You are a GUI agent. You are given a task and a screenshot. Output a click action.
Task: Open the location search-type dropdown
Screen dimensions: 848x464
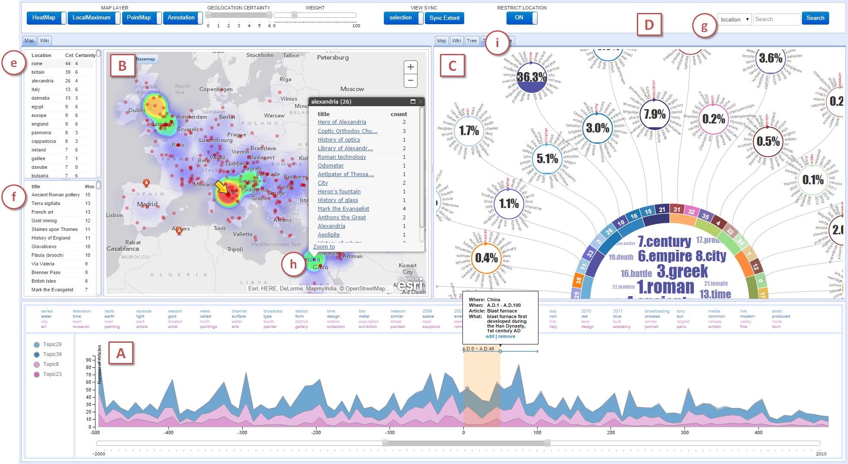(734, 19)
